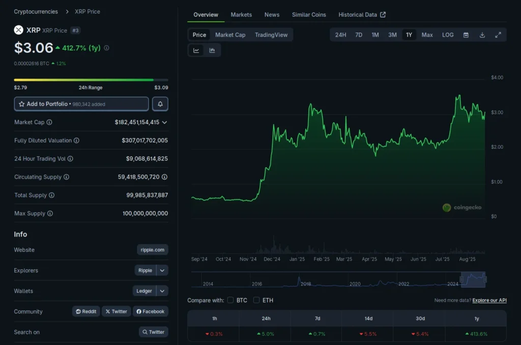The width and height of the screenshot is (521, 345).
Task: Show Circulating Supply label info icon
Action: tap(67, 177)
